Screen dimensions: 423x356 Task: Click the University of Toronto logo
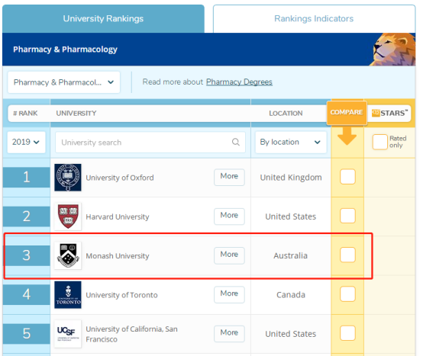point(68,295)
